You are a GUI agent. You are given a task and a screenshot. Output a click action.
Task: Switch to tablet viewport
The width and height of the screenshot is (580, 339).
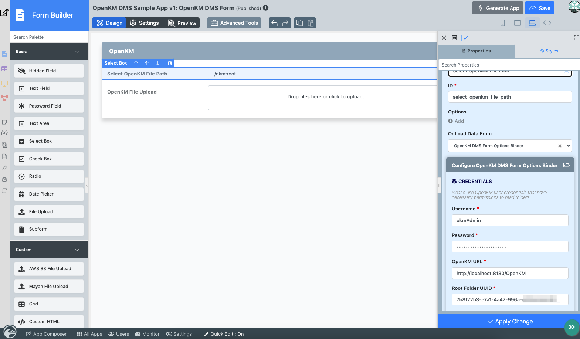(x=518, y=23)
